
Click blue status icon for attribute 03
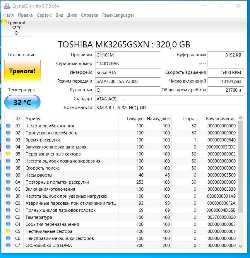point(8,140)
